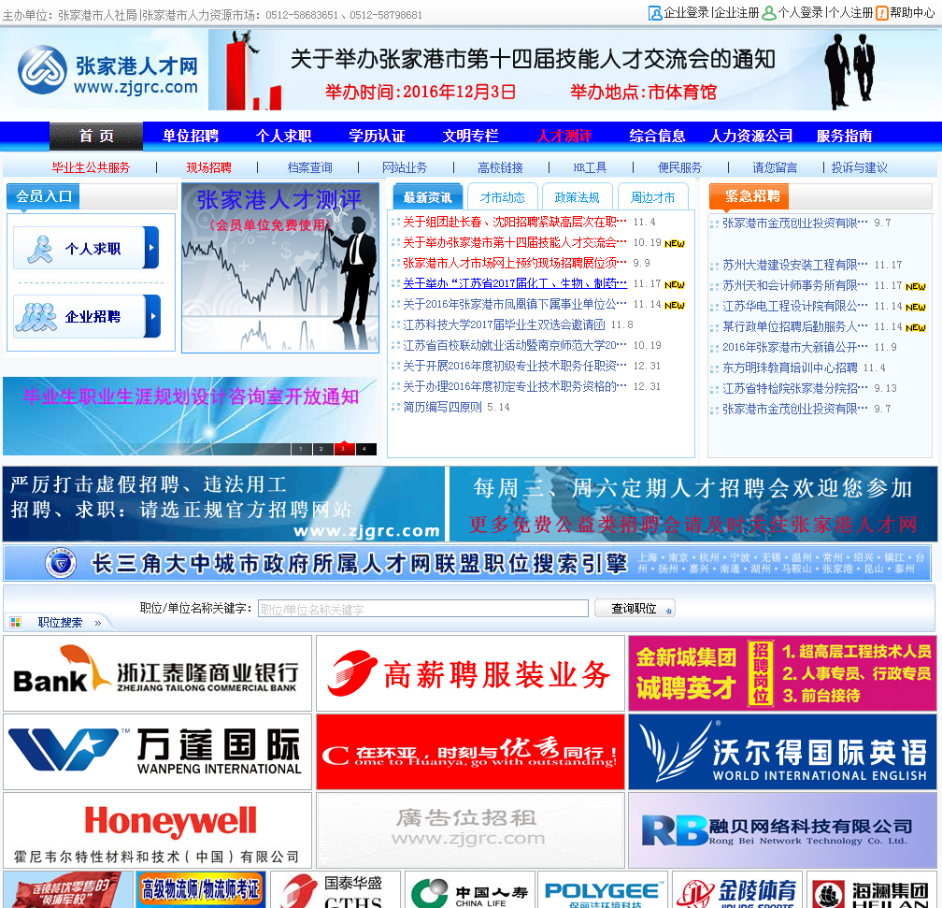942x908 pixels.
Task: Click the 长三角 alliance emblem icon
Action: pos(62,564)
